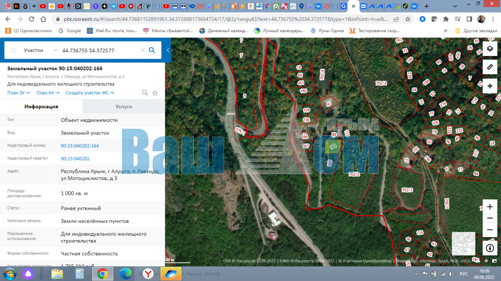501x281 pixels.
Task: Click the Частная собственность value
Action: 89,254
